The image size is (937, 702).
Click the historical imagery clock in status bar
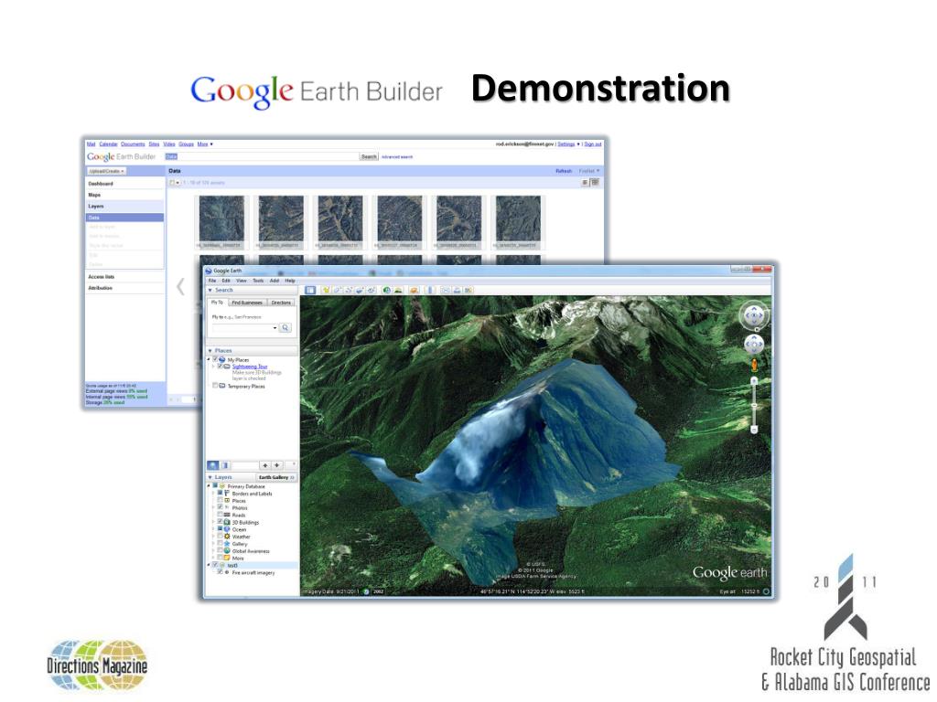366,591
